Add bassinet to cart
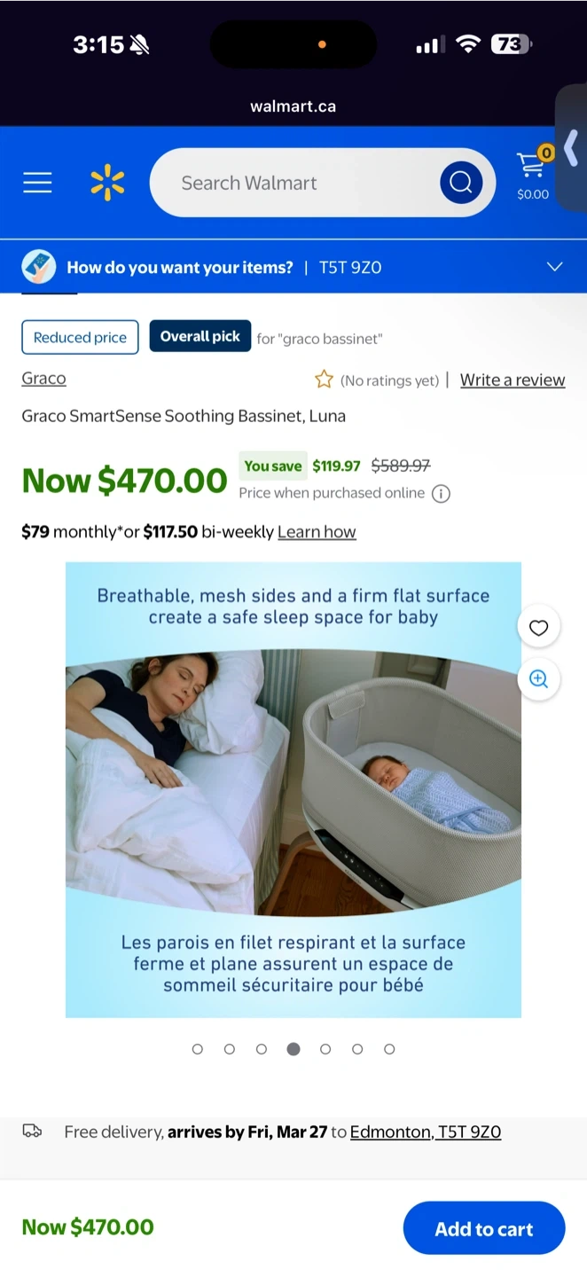The image size is (587, 1277). tap(484, 1228)
